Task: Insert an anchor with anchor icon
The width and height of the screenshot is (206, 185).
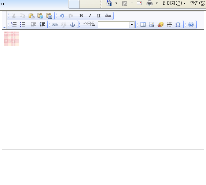Action: coord(73,25)
